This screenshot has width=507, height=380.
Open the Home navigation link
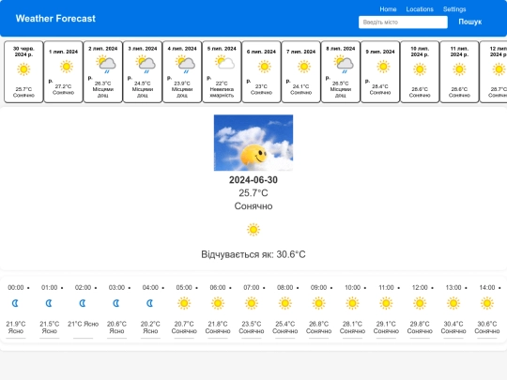coord(388,9)
